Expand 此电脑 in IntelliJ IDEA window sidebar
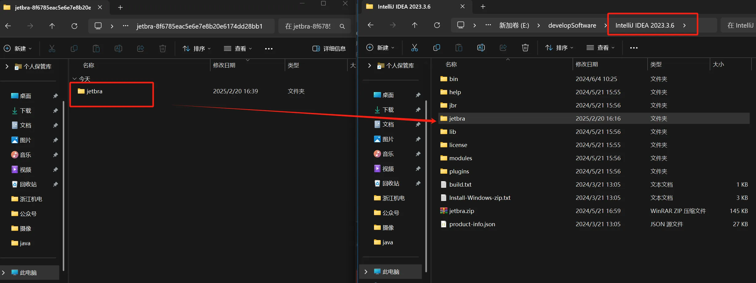The height and width of the screenshot is (283, 756). (x=366, y=272)
